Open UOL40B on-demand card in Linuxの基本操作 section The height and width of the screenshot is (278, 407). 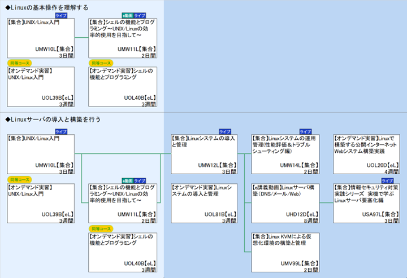coord(123,87)
